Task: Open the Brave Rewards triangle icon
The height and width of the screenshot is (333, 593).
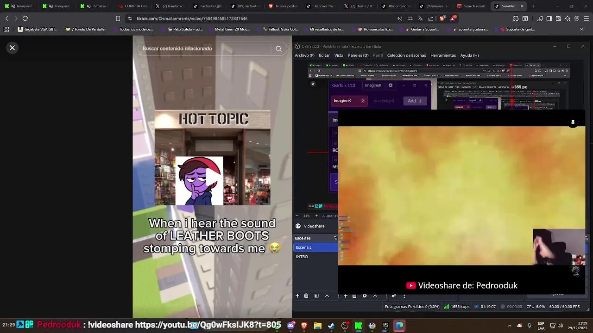Action: [454, 18]
